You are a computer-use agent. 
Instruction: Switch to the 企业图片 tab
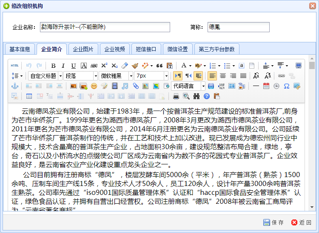coord(83,49)
